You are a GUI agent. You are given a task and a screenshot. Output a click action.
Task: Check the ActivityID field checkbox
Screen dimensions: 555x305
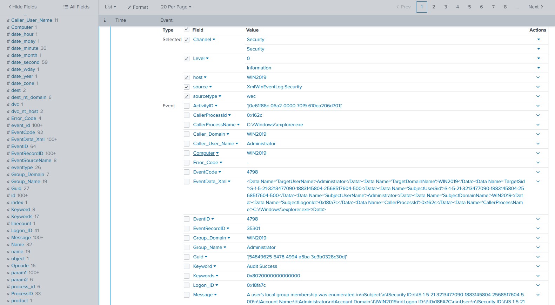coord(187,106)
